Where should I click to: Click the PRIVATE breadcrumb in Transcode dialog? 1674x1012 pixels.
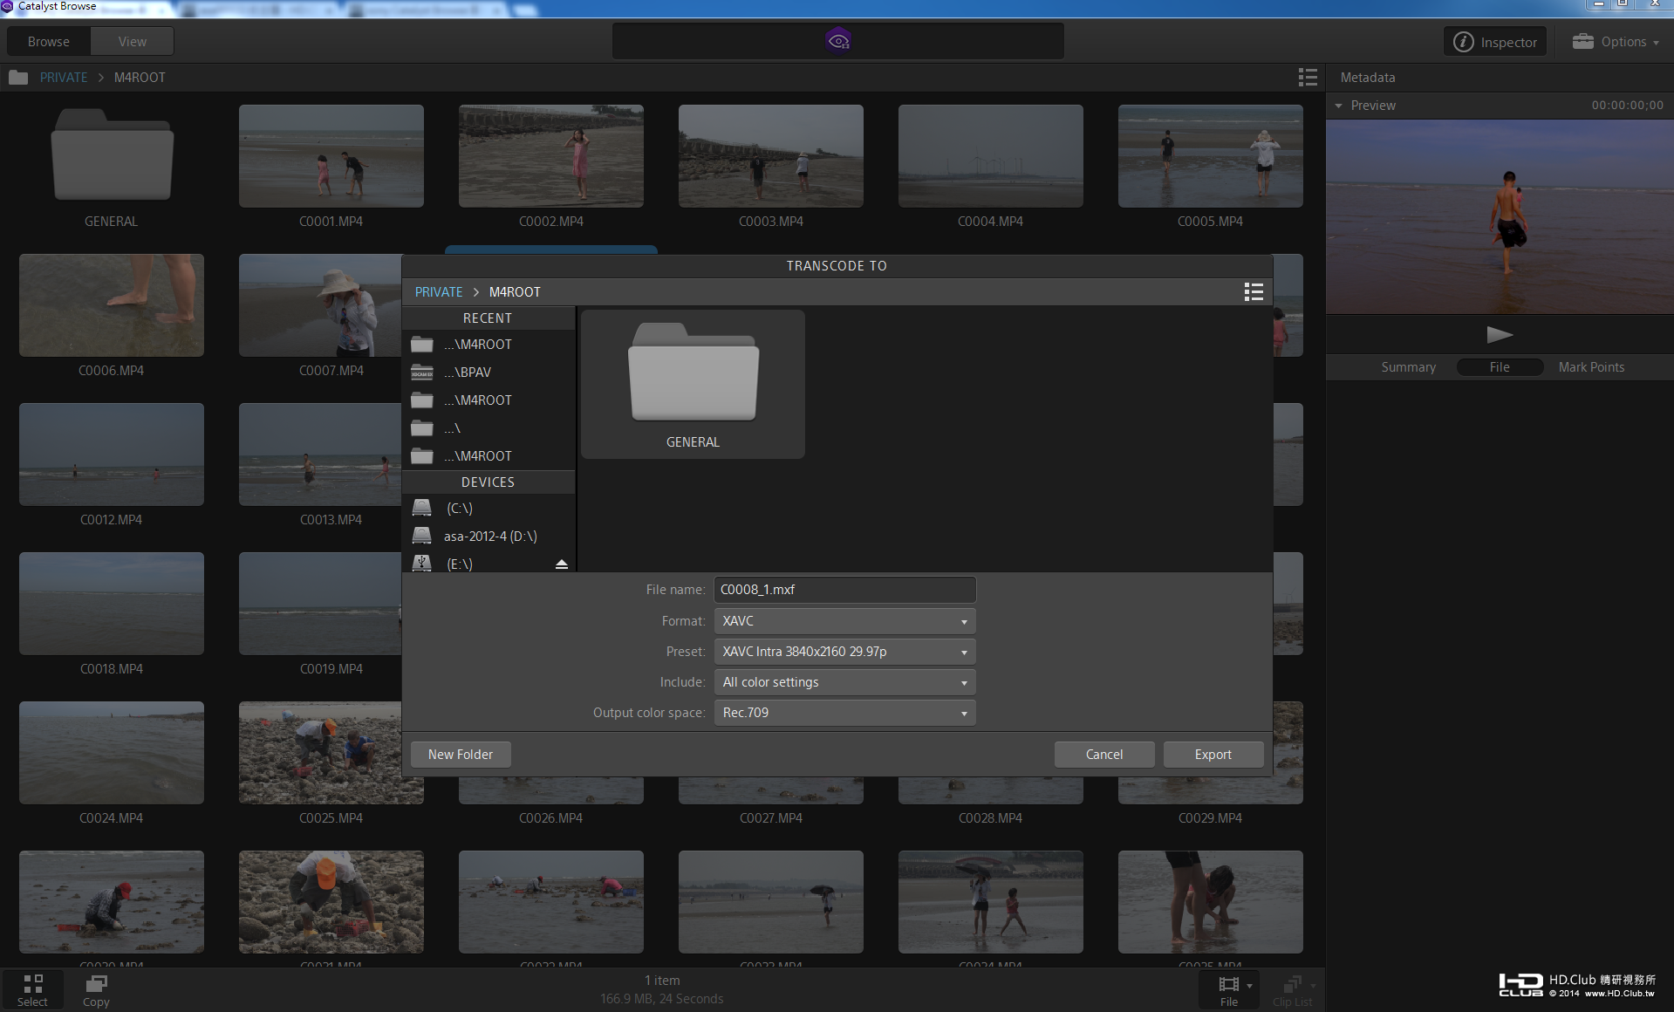click(439, 292)
